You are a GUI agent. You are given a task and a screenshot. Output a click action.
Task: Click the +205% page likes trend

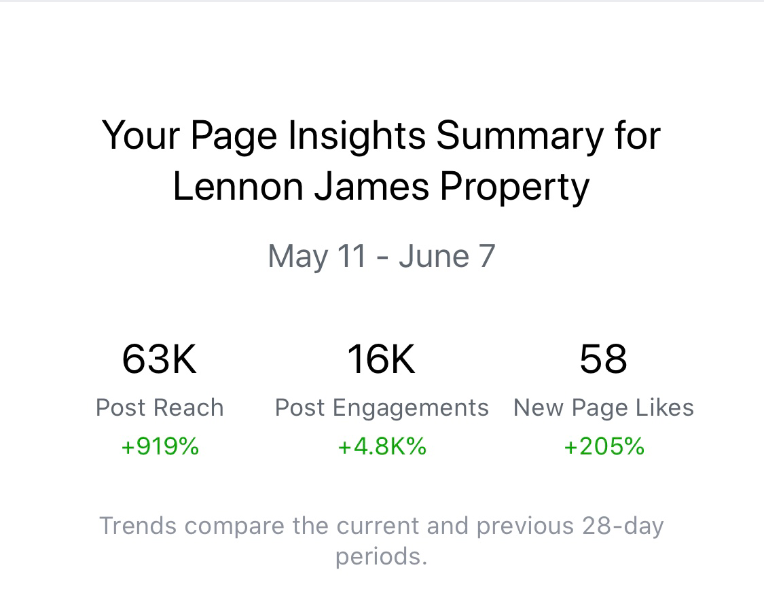pyautogui.click(x=604, y=446)
